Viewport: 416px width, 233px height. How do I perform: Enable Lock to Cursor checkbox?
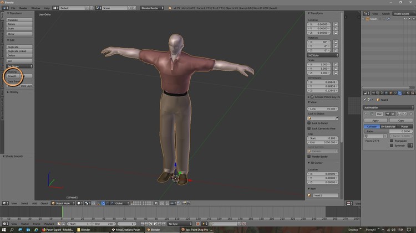coord(310,123)
